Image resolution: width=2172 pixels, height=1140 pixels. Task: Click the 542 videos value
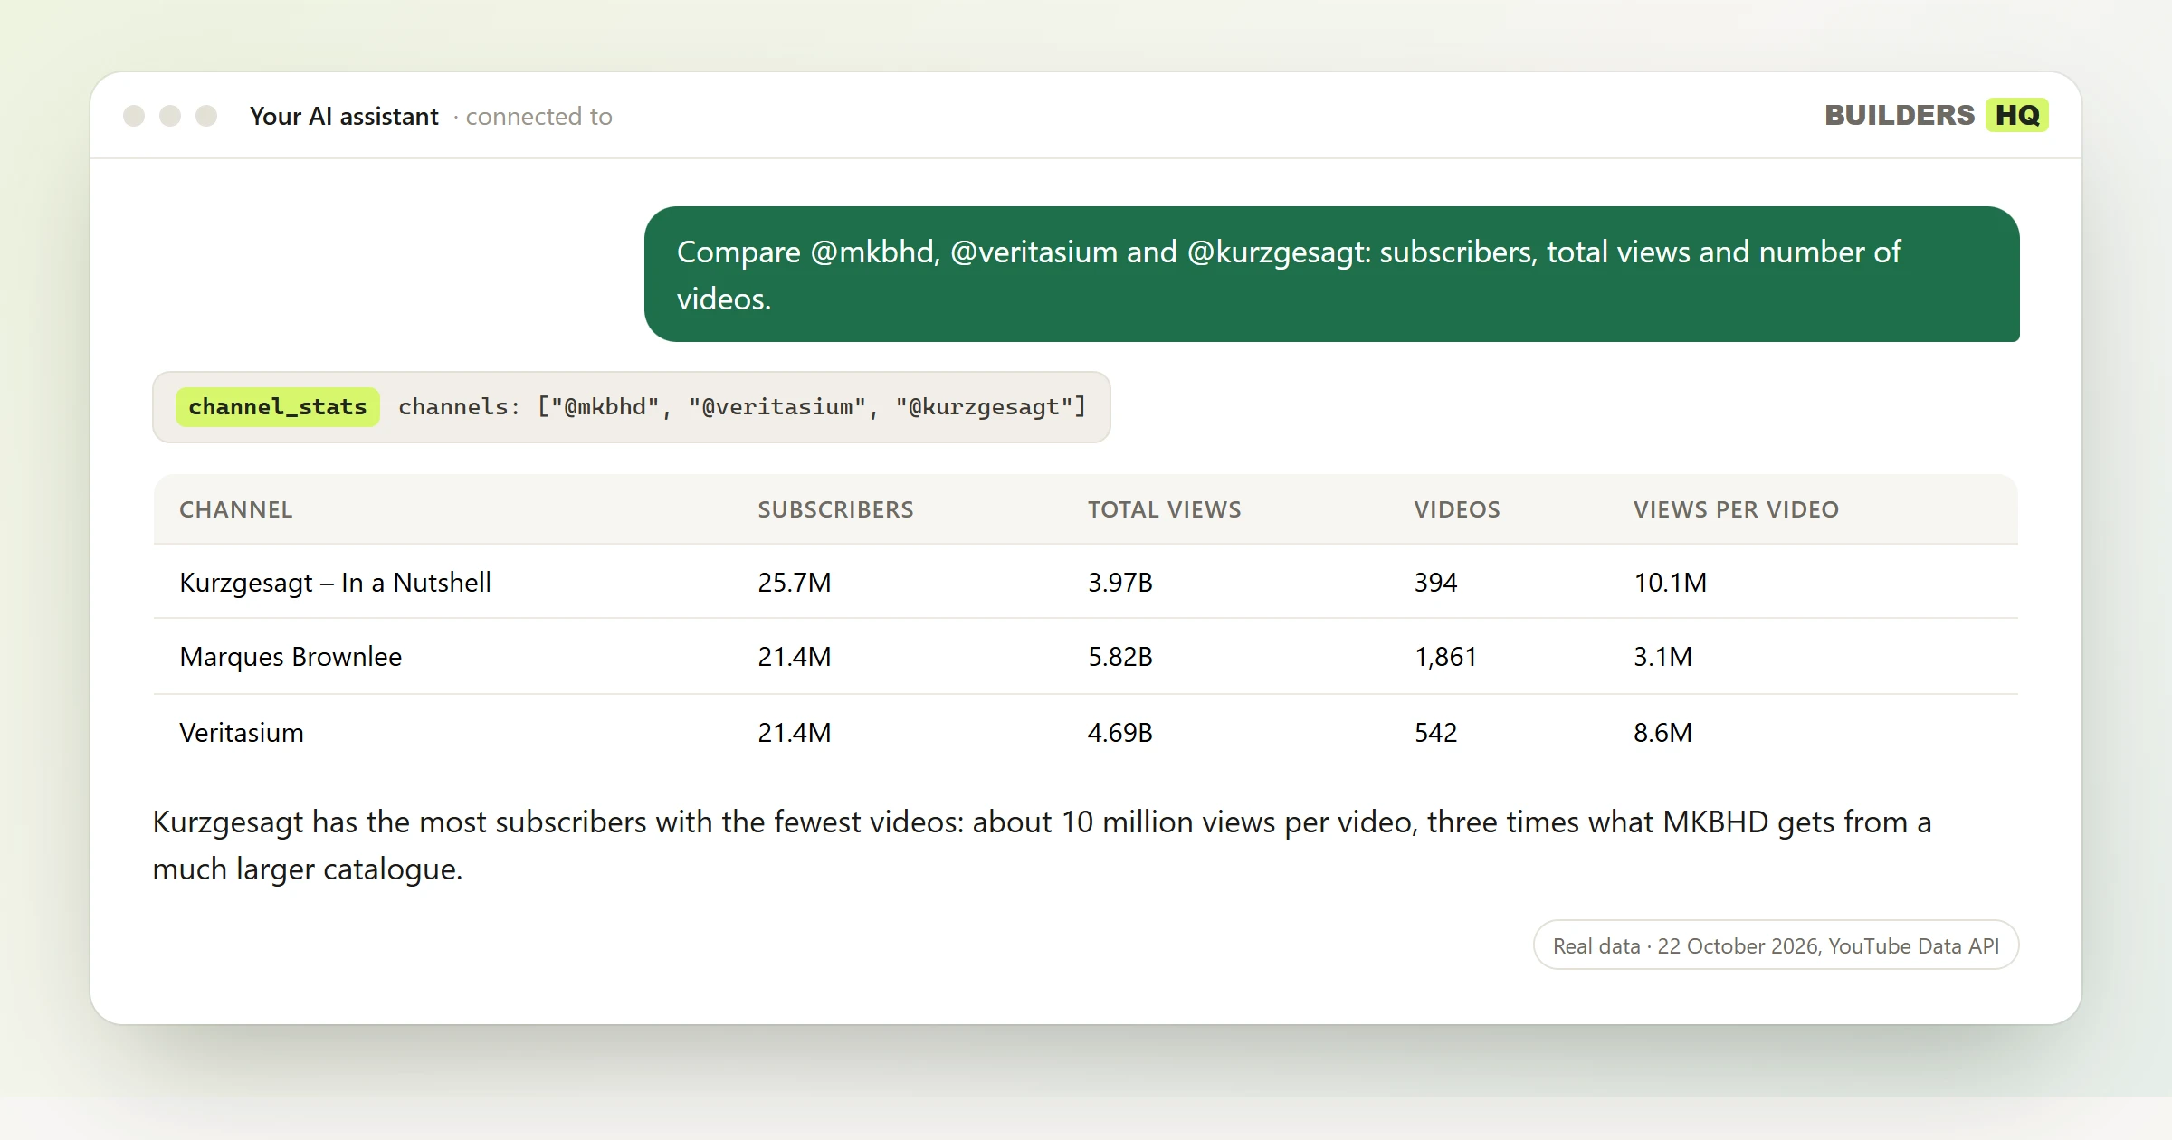point(1436,733)
